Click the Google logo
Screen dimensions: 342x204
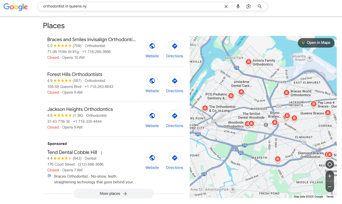[x=15, y=7]
